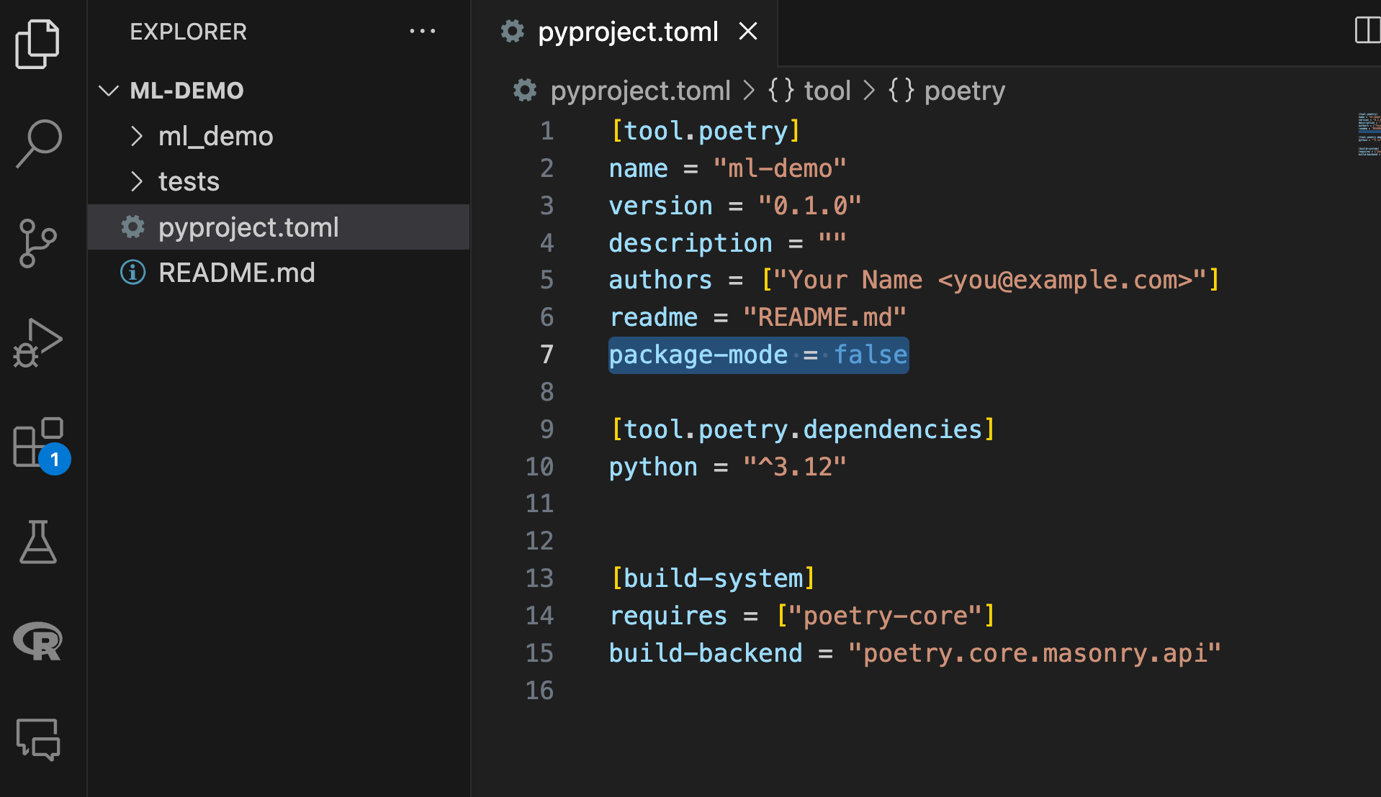The width and height of the screenshot is (1381, 797).
Task: Select pyproject.toml in the file tree
Action: pyautogui.click(x=248, y=227)
